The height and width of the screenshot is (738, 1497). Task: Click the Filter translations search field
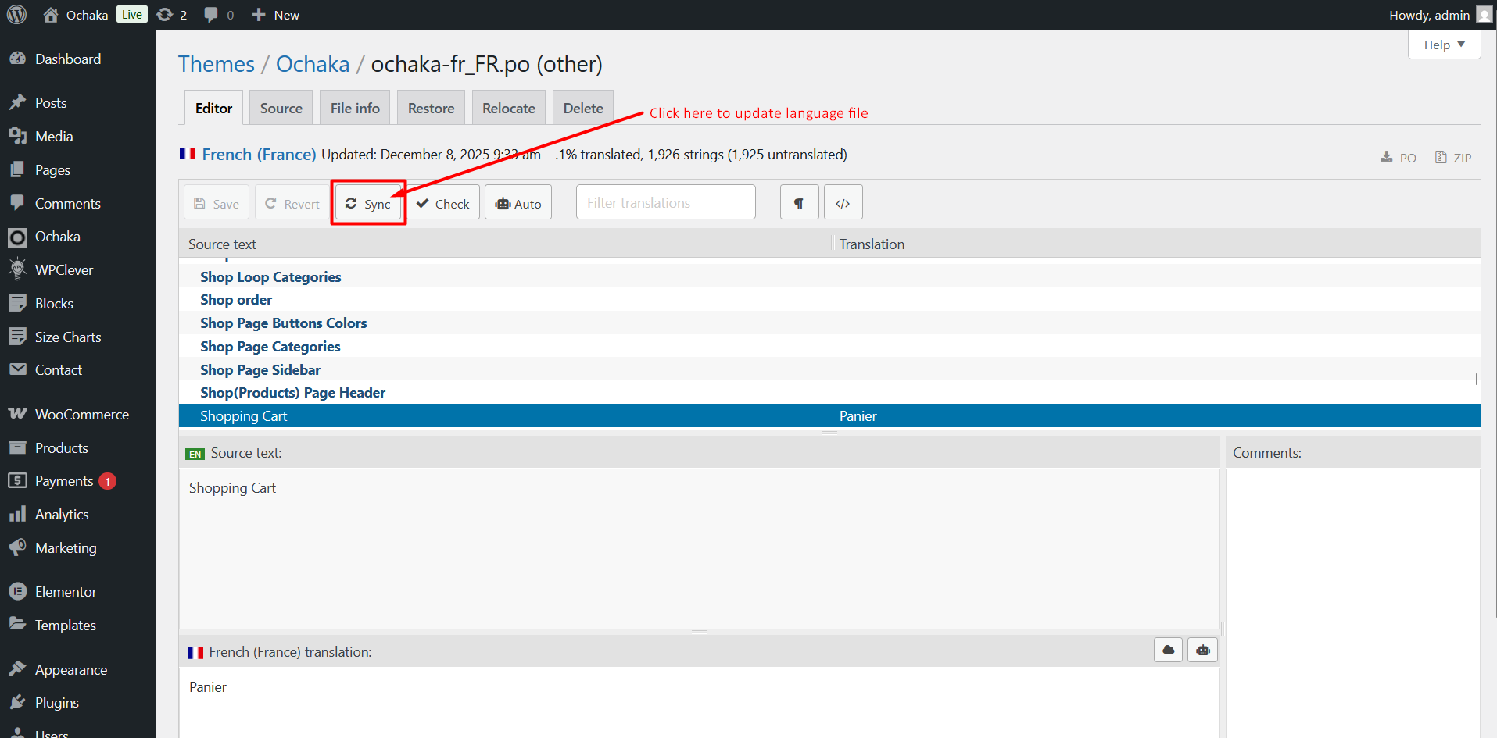click(665, 203)
